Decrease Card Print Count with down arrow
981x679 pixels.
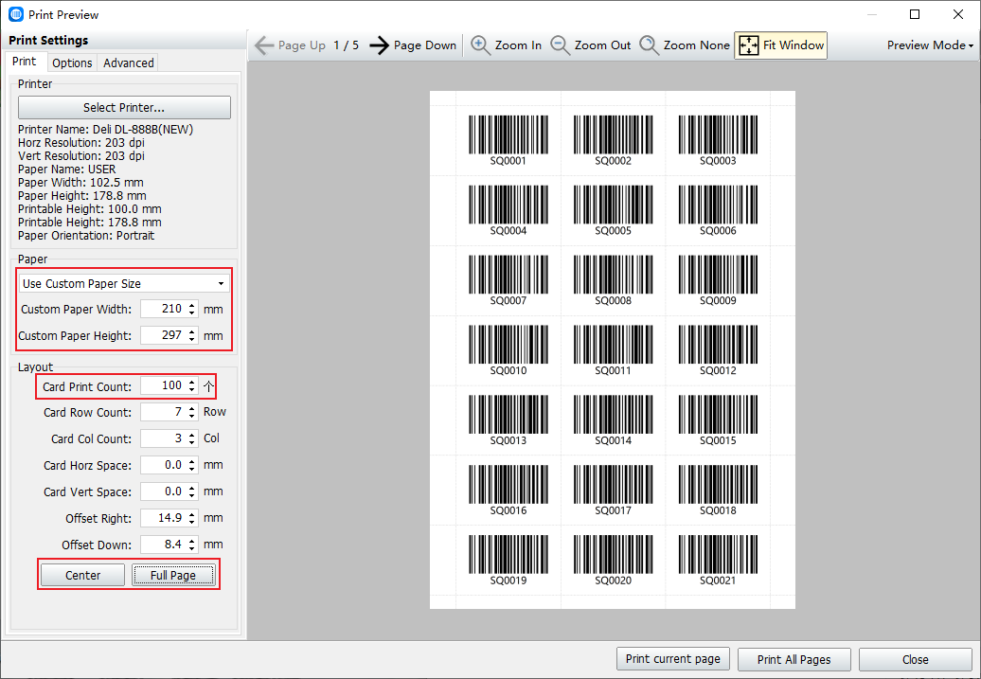pos(192,390)
